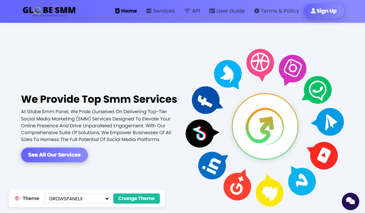Click the Change Theme button
This screenshot has width=365, height=213.
tap(136, 199)
